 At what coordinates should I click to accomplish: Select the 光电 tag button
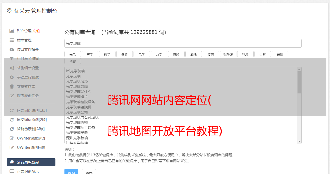point(72,54)
